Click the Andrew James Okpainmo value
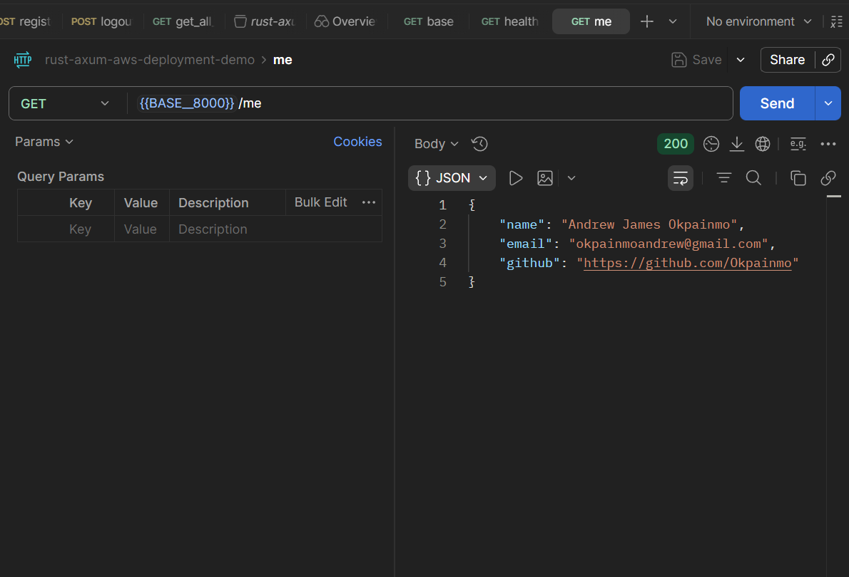The image size is (849, 577). pos(649,224)
